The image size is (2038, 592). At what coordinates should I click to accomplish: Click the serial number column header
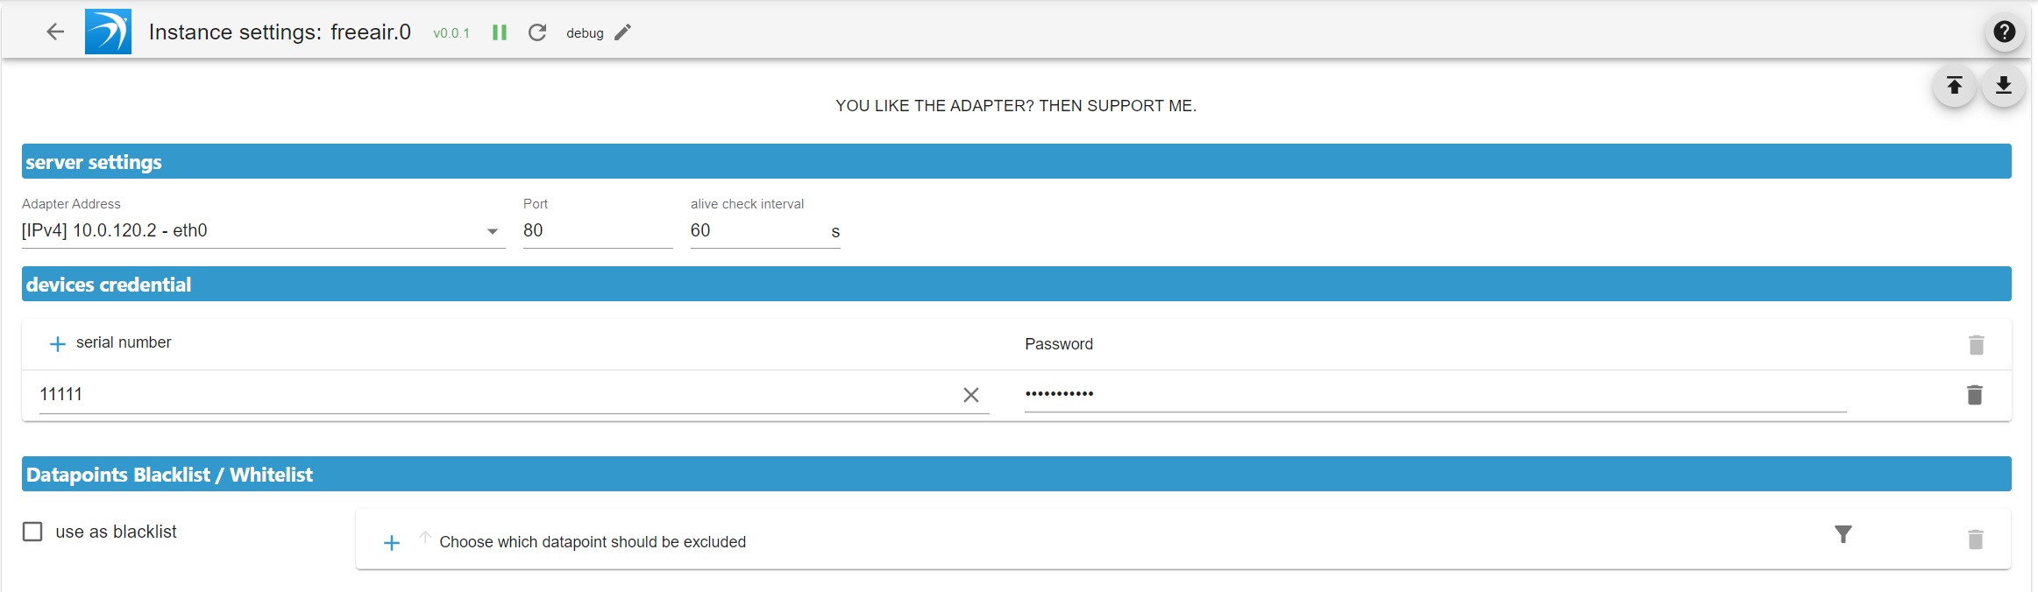pos(124,342)
